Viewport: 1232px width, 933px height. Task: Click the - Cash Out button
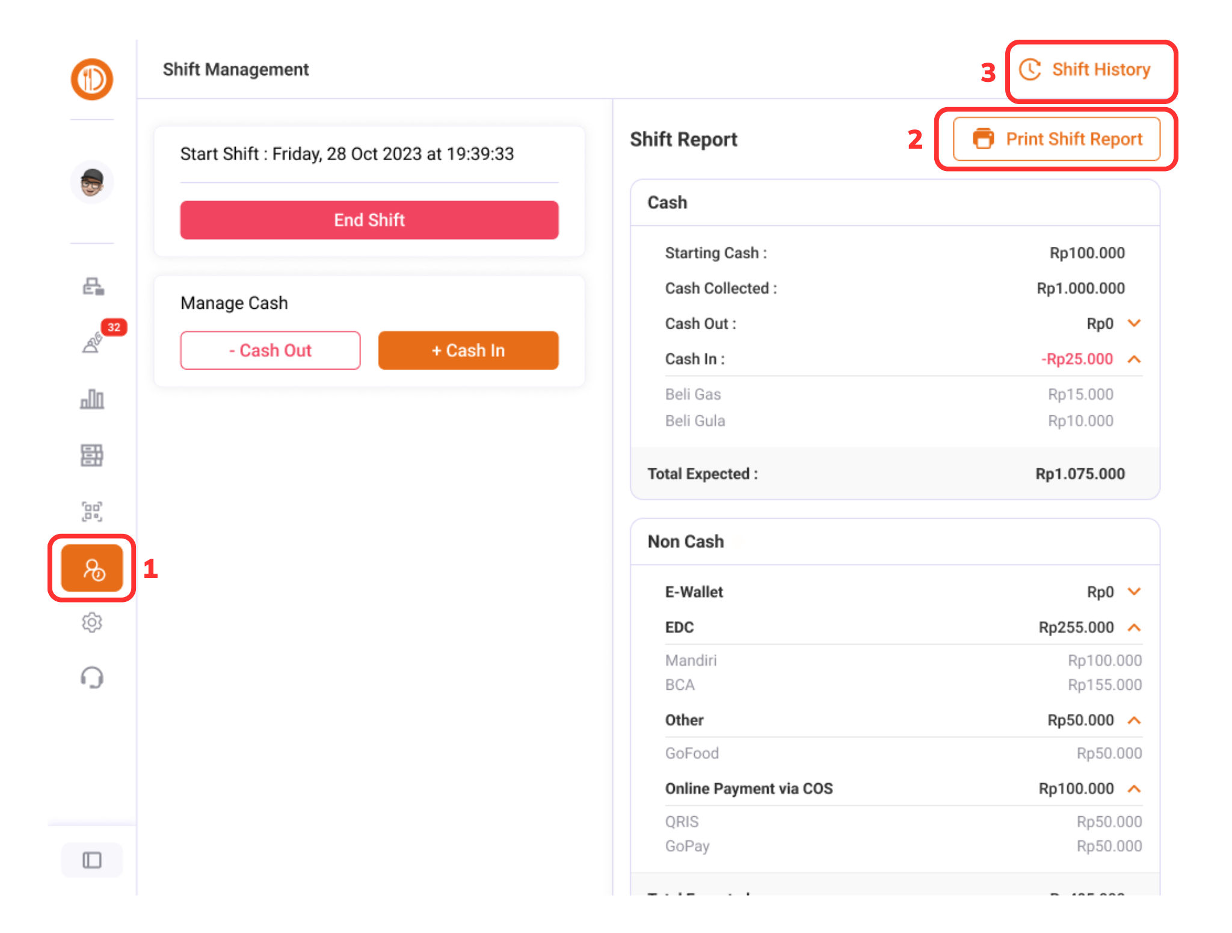pos(270,350)
